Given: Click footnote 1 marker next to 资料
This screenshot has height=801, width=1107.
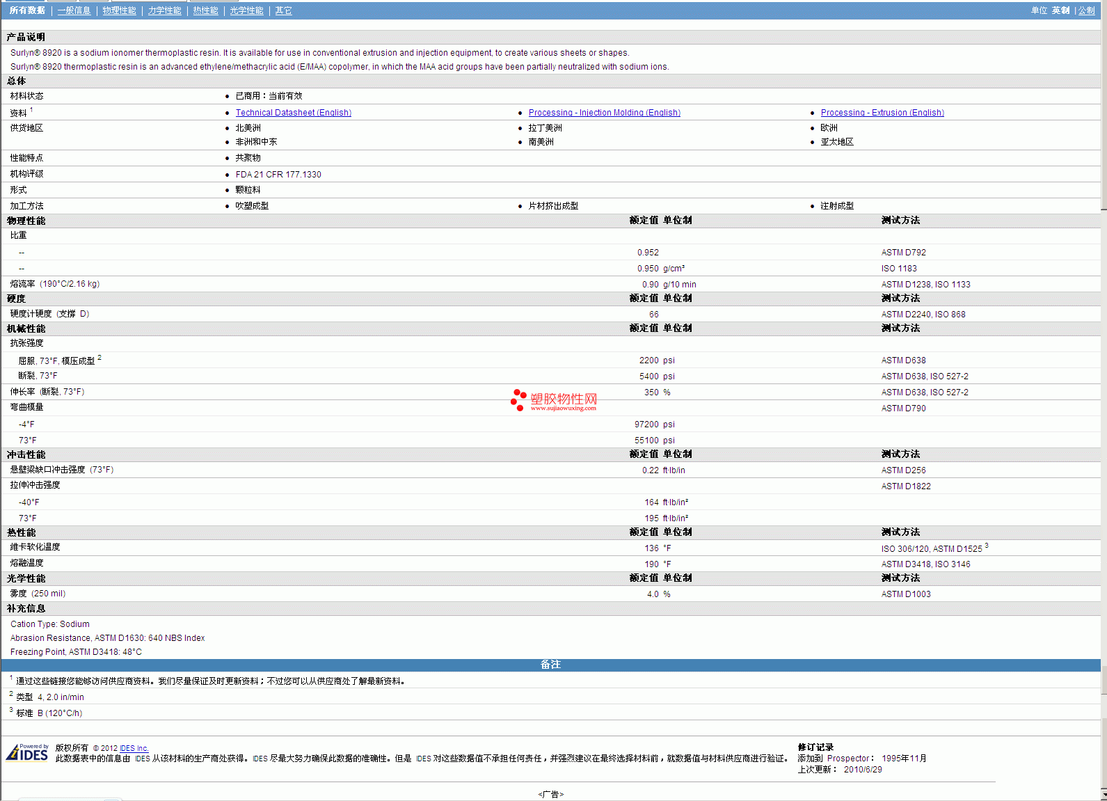Looking at the screenshot, I should 31,110.
